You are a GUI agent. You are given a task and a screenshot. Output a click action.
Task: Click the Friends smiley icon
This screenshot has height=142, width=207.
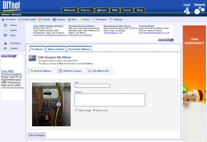pos(40,19)
